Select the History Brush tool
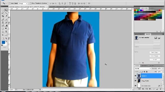The height and width of the screenshot is (92, 165). 6,22
